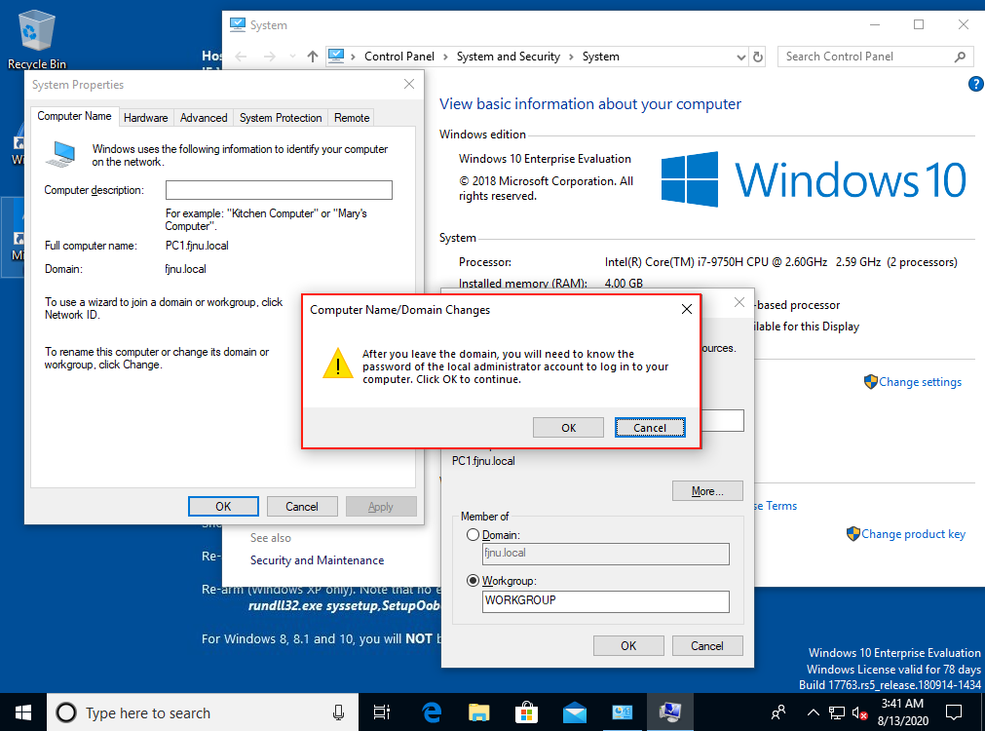Screen dimensions: 985x731
Task: Open the System Protection tab
Action: [281, 118]
